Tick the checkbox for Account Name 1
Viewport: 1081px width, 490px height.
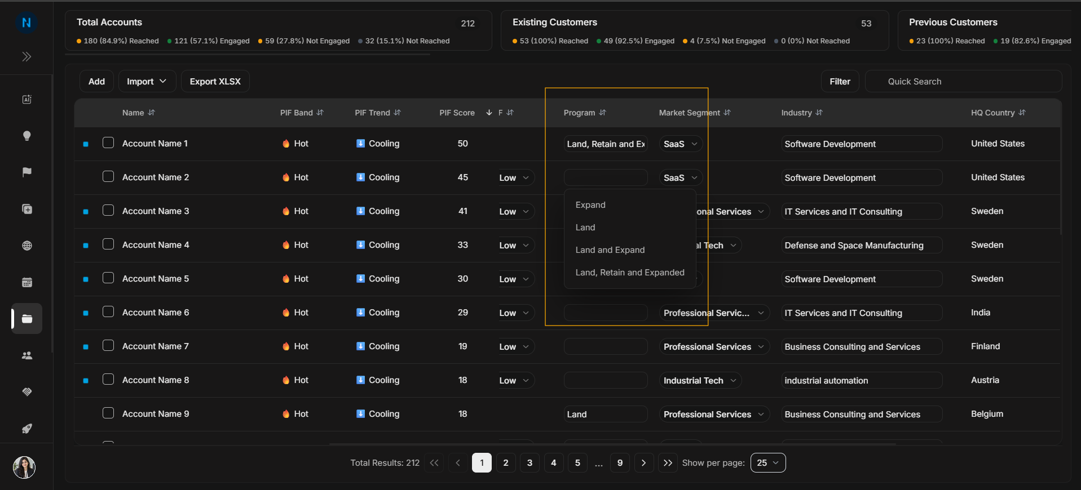pos(108,142)
